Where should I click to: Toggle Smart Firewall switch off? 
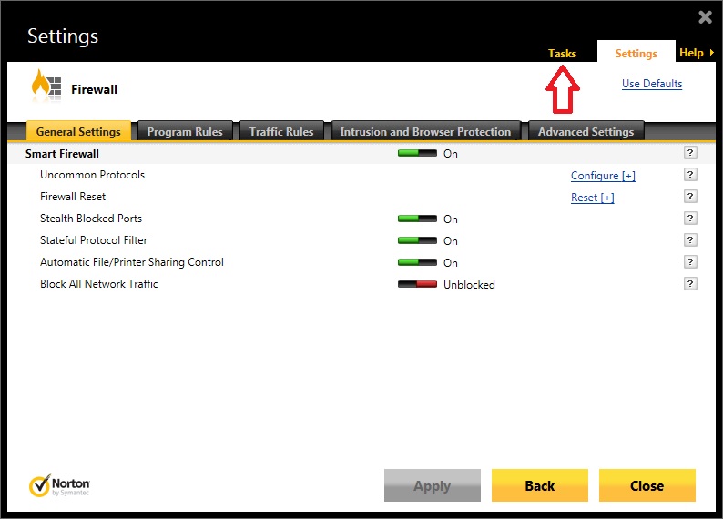click(x=417, y=153)
